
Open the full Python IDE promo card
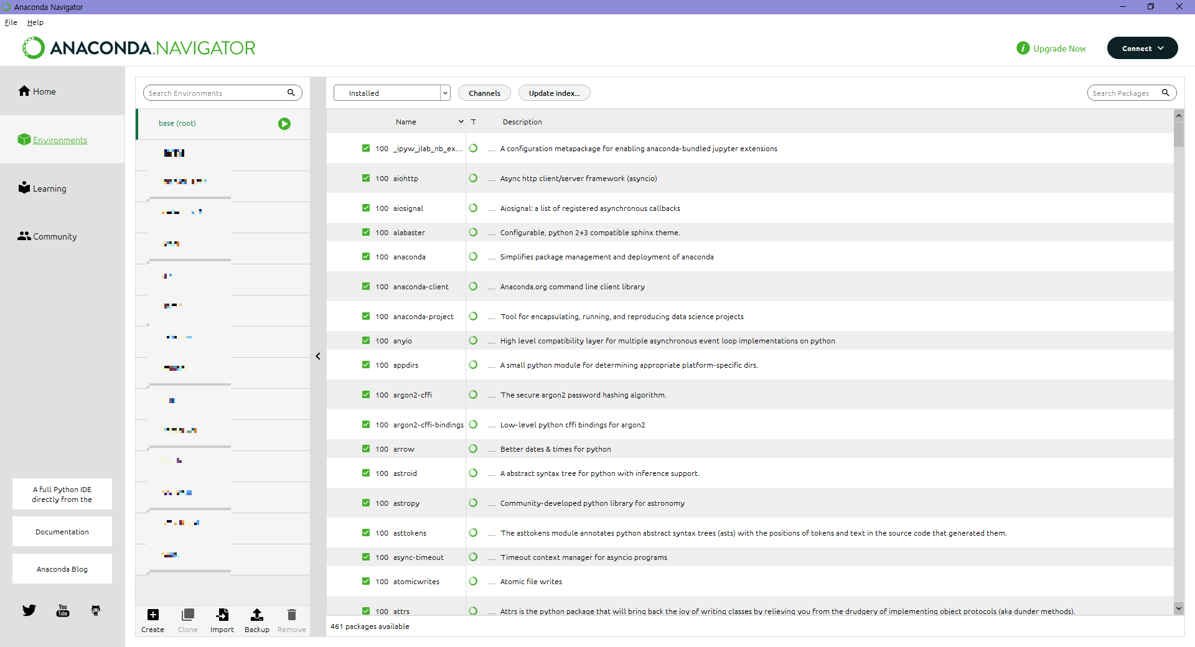point(62,494)
